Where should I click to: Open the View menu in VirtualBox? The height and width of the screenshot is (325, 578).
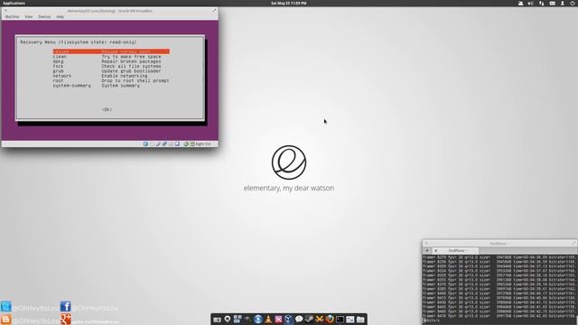(x=28, y=16)
